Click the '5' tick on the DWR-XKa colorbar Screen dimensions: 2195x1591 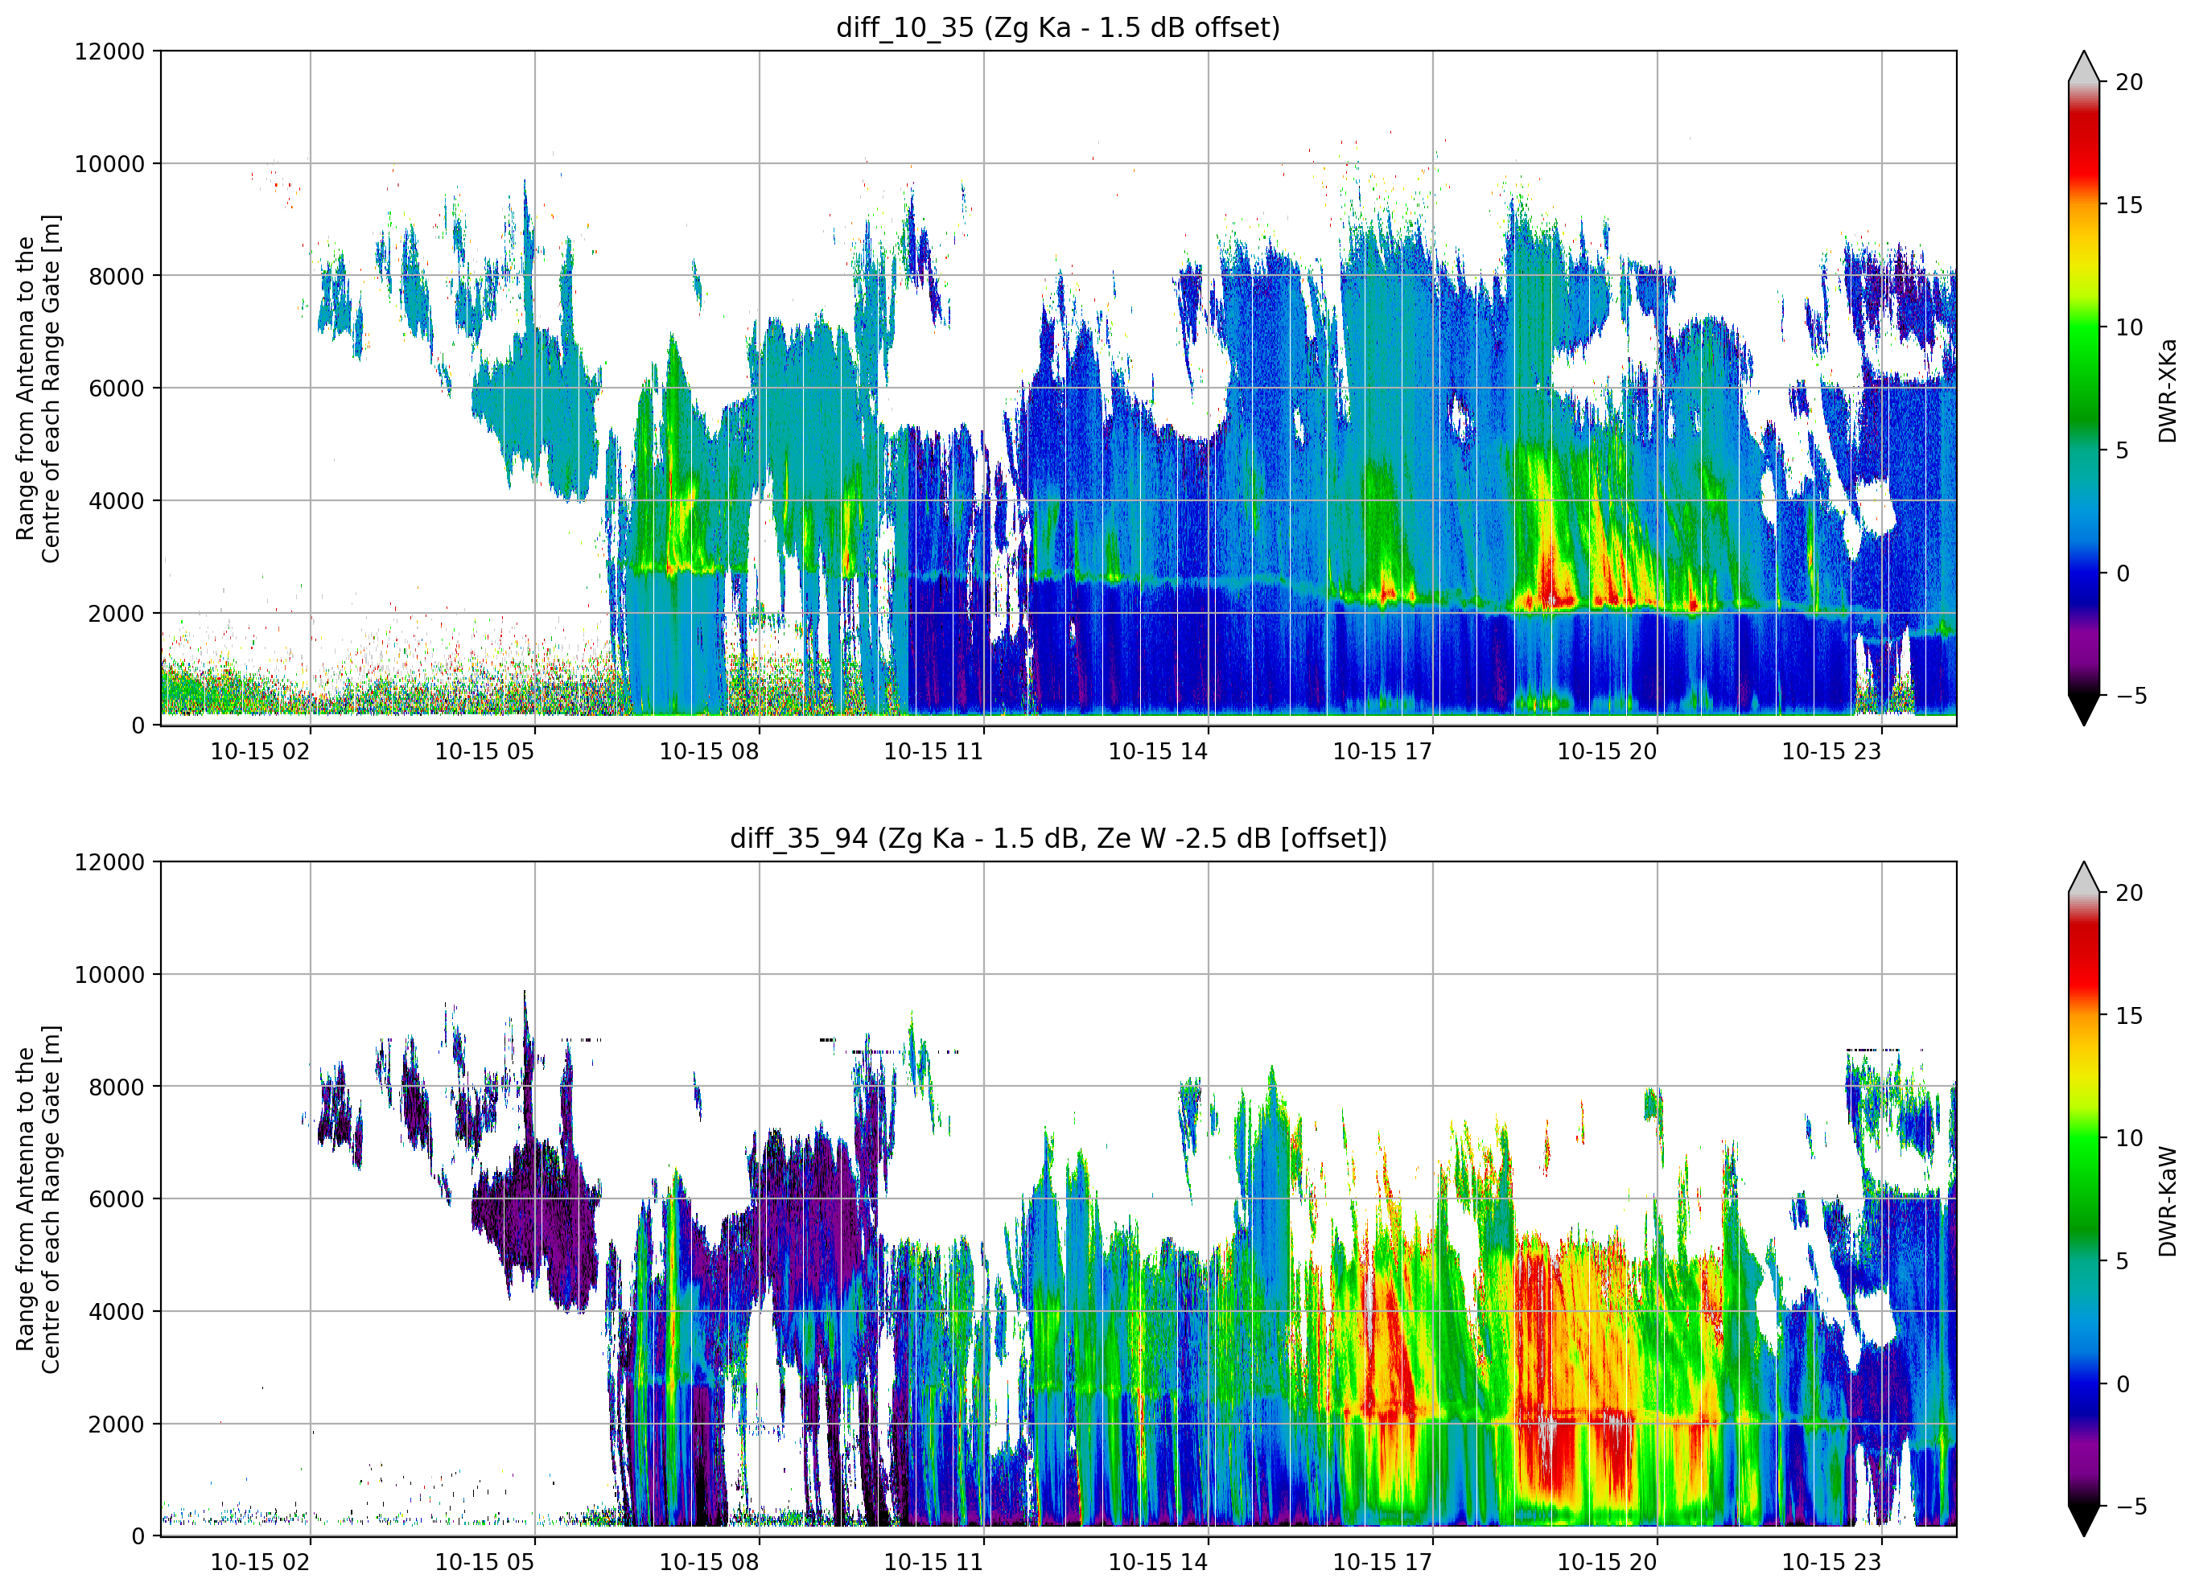[x=2123, y=450]
